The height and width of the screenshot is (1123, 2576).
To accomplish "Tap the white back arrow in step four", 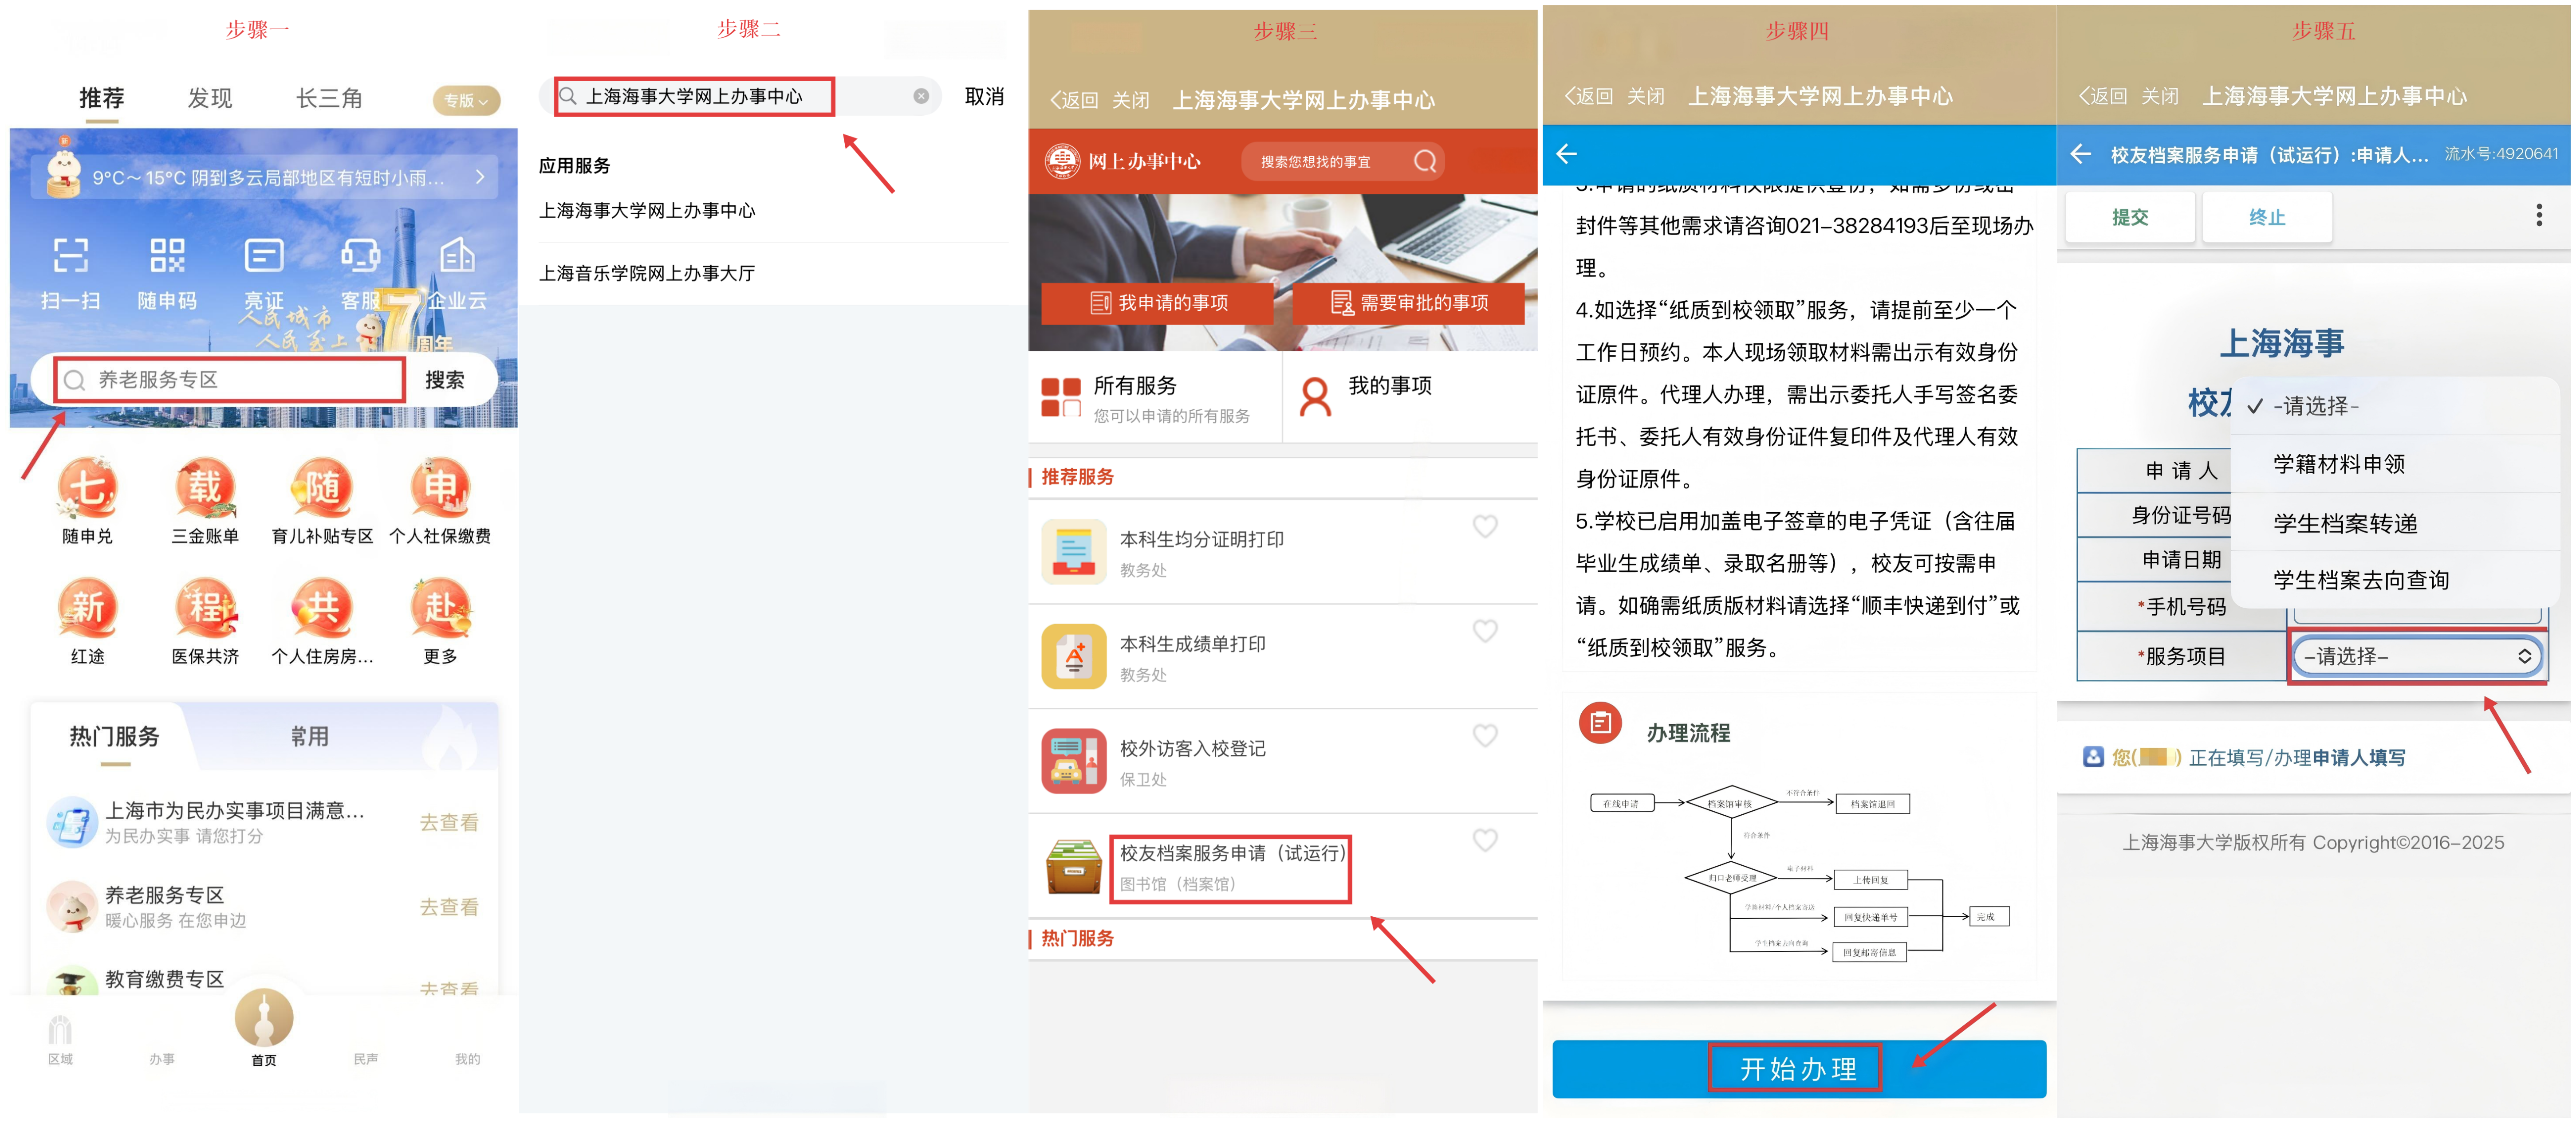I will [1567, 154].
